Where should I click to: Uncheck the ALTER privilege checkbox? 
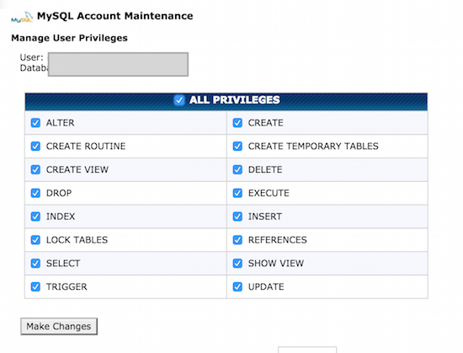tap(35, 123)
